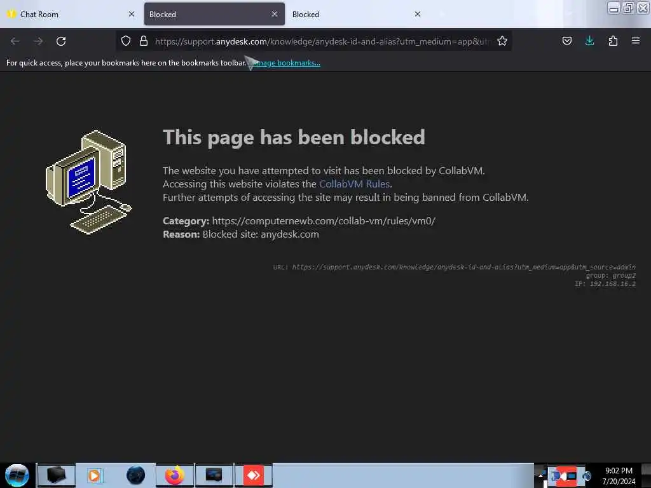Switch to the Chat Room tab
Viewport: 651px width, 488px height.
(x=71, y=14)
